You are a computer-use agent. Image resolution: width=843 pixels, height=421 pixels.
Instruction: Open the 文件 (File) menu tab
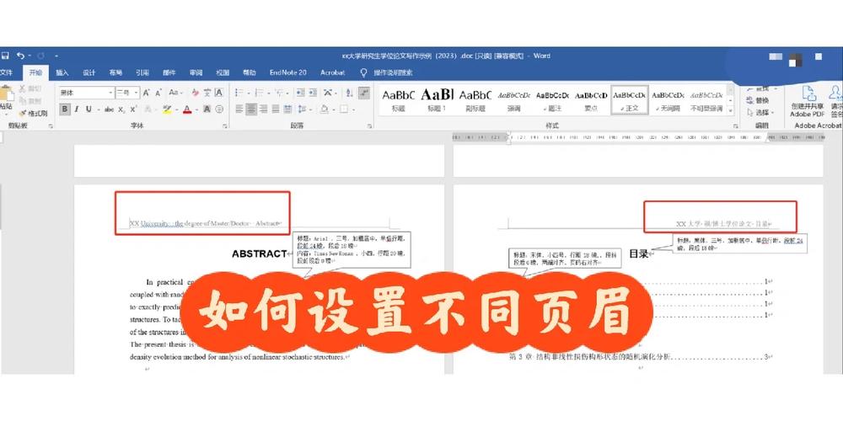tap(6, 72)
